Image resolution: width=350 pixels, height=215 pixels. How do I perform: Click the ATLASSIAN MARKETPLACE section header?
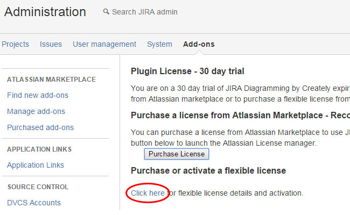click(x=51, y=79)
